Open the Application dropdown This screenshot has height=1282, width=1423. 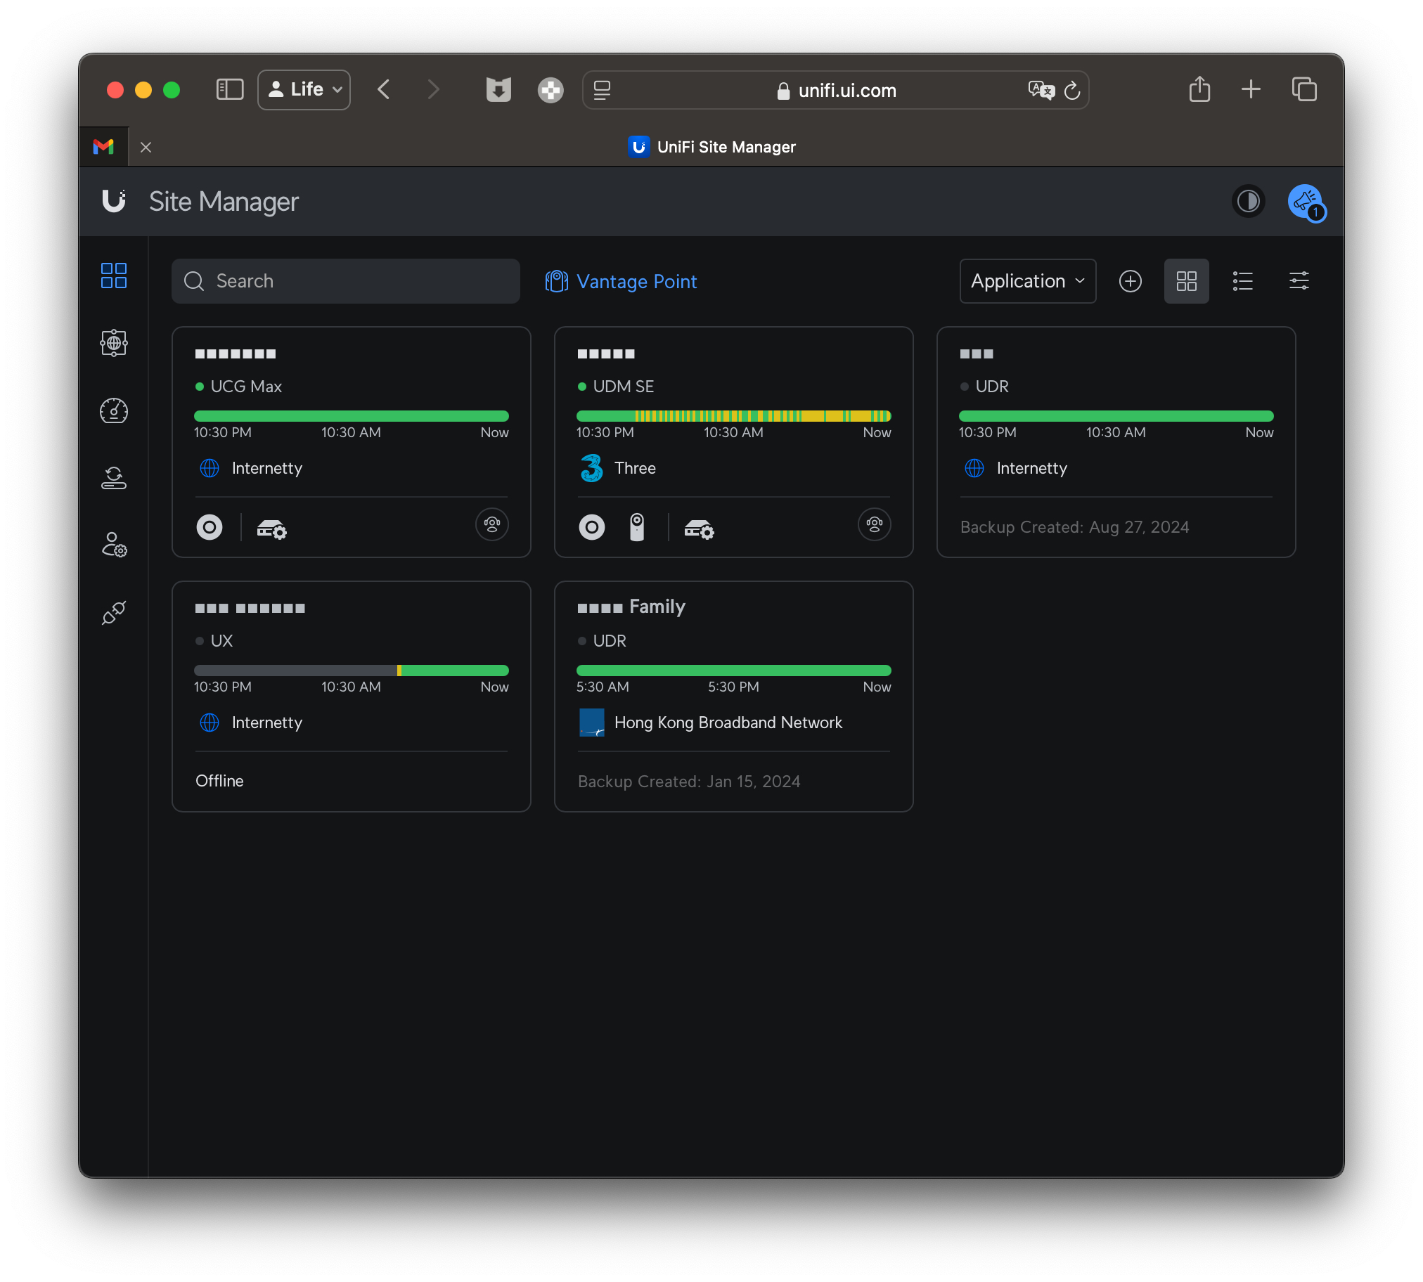pos(1027,281)
